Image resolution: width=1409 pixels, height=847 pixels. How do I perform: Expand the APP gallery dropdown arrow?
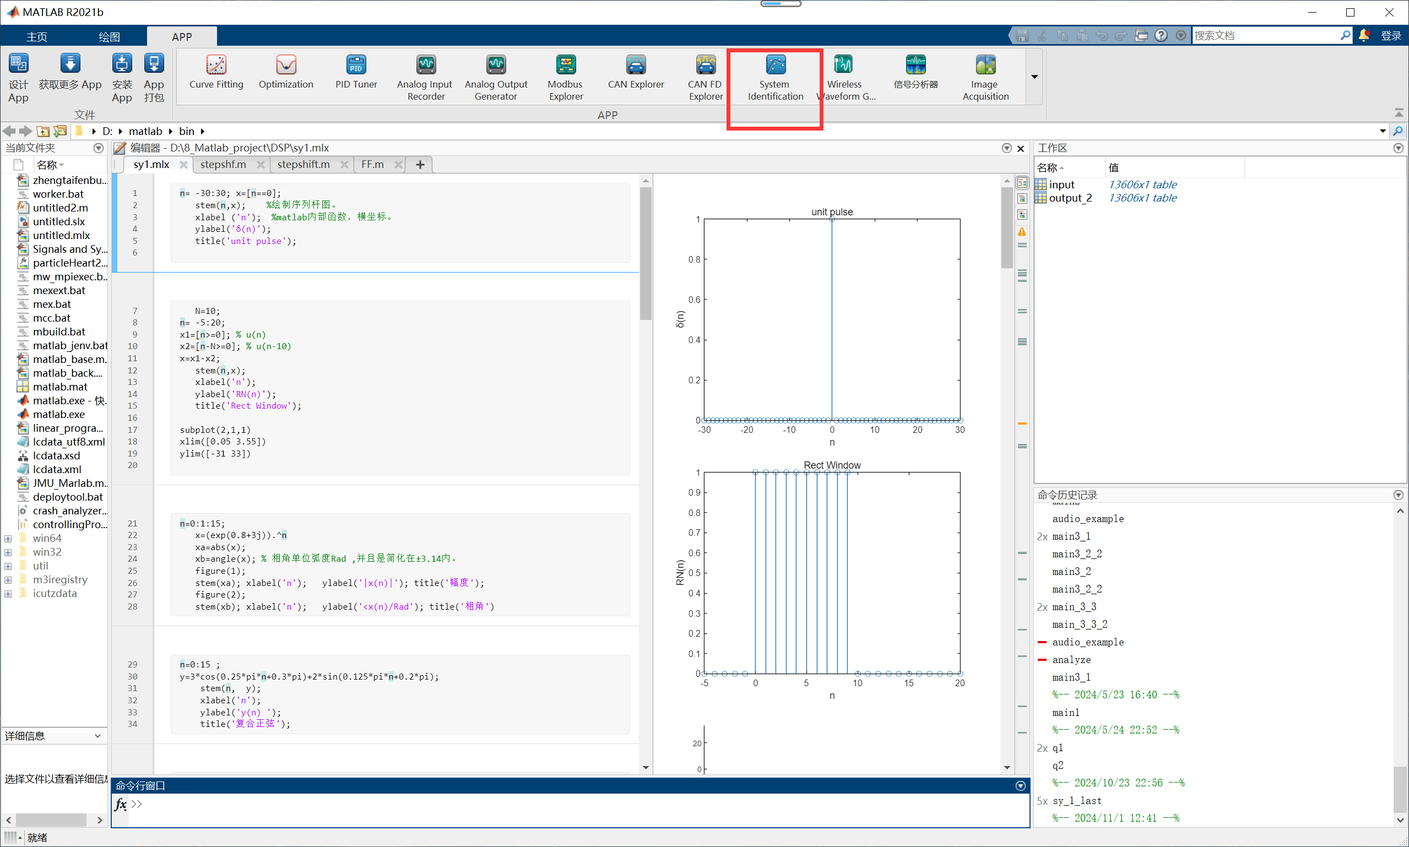pos(1034,77)
